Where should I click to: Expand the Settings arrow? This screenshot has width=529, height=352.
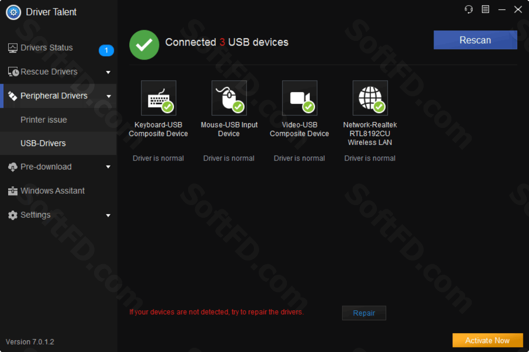[x=108, y=215]
